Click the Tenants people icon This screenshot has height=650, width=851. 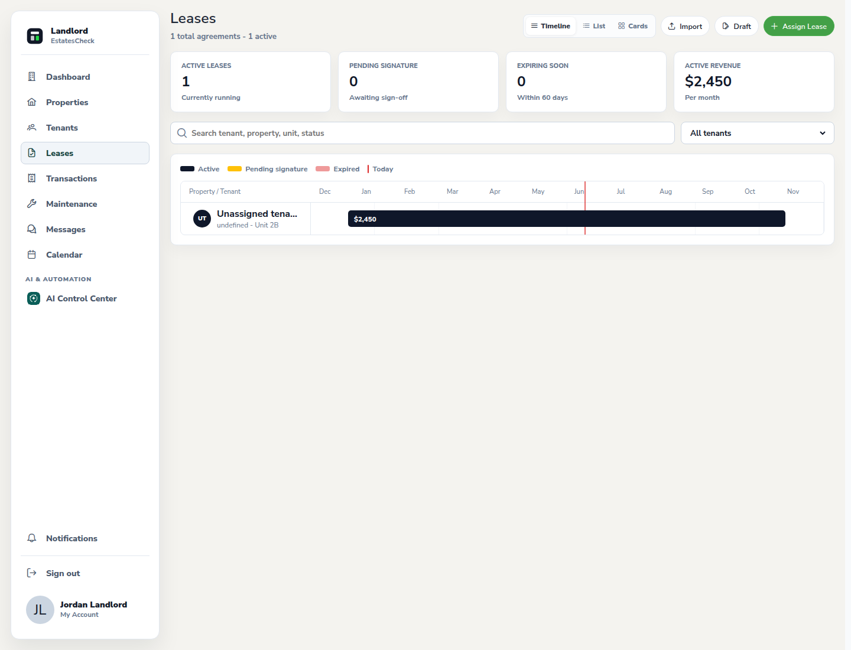(x=32, y=128)
